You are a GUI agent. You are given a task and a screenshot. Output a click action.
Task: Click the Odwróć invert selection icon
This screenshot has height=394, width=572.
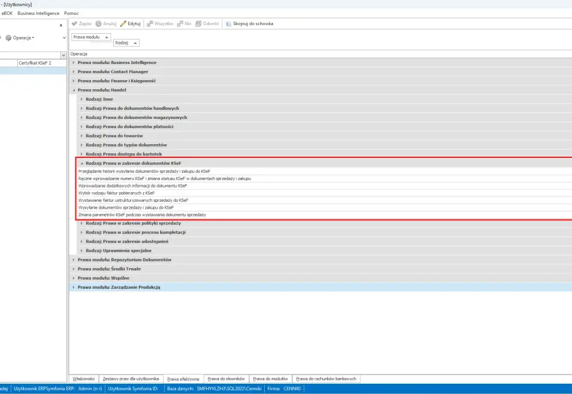198,23
